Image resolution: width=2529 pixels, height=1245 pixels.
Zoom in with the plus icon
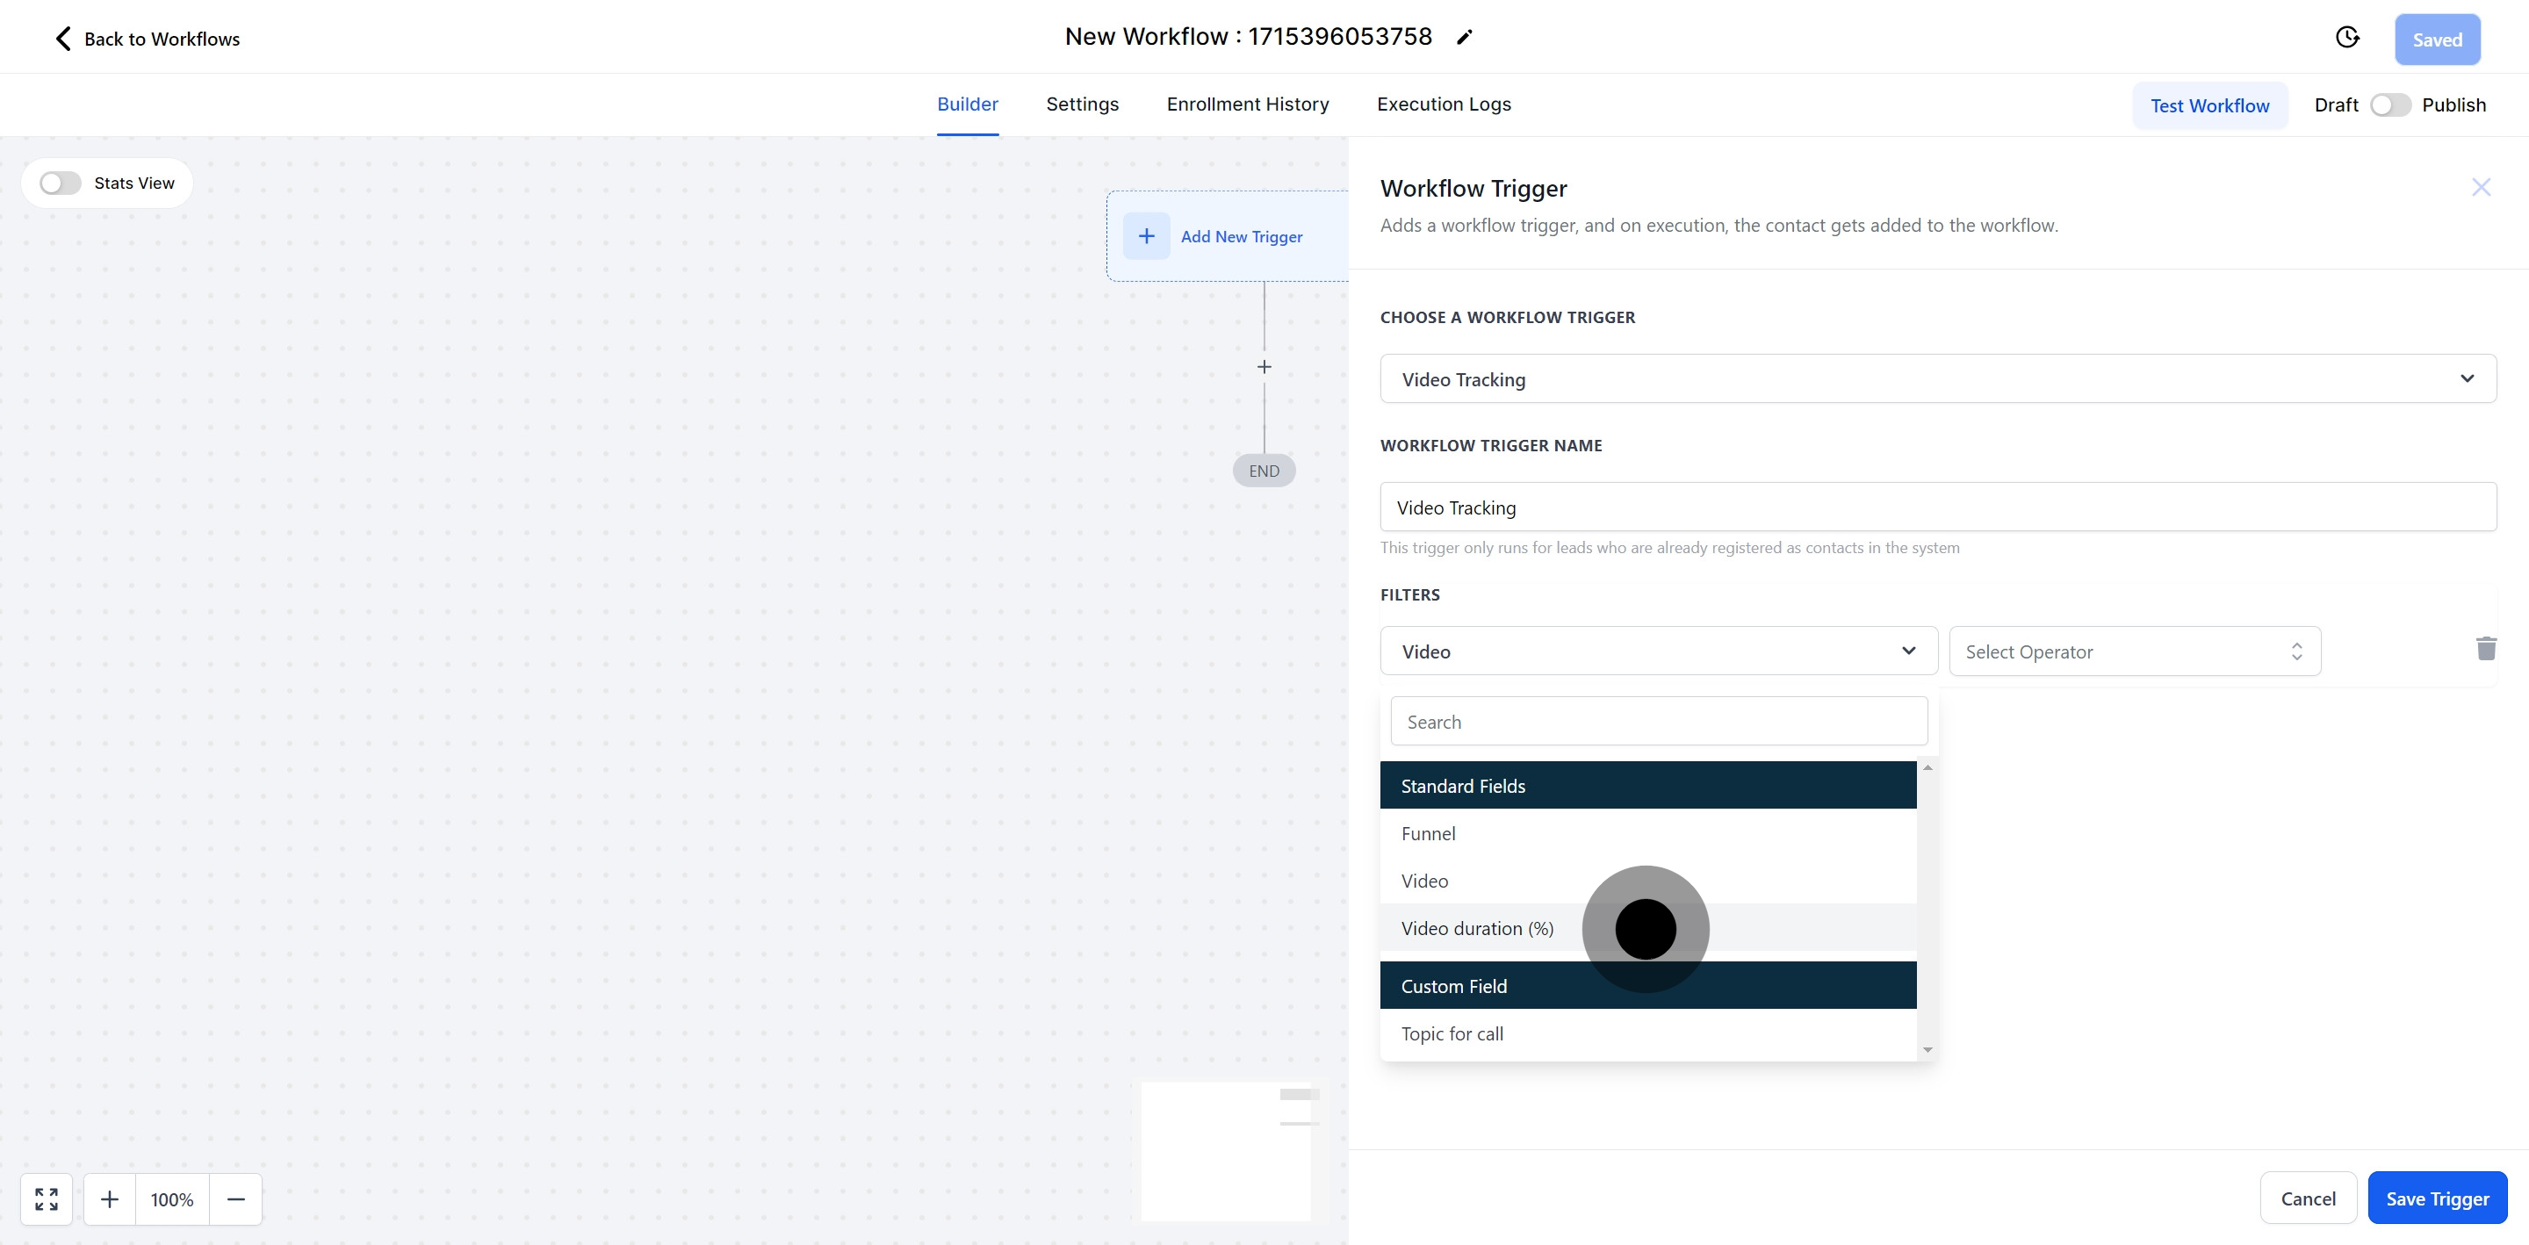[x=110, y=1198]
